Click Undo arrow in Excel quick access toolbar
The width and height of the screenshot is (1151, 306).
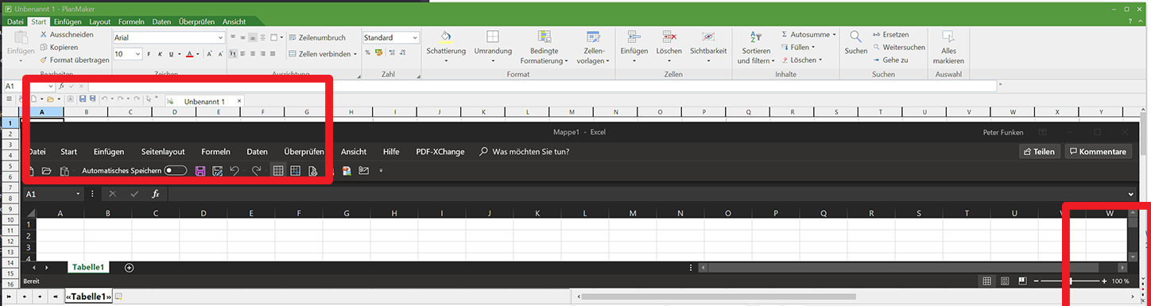tap(234, 170)
